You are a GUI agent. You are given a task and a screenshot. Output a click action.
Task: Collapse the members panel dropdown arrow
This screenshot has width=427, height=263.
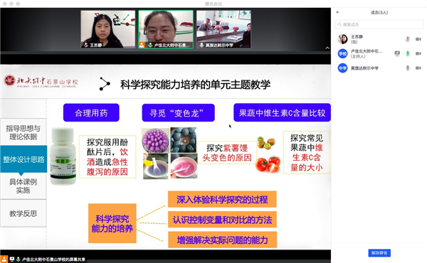coord(337,13)
